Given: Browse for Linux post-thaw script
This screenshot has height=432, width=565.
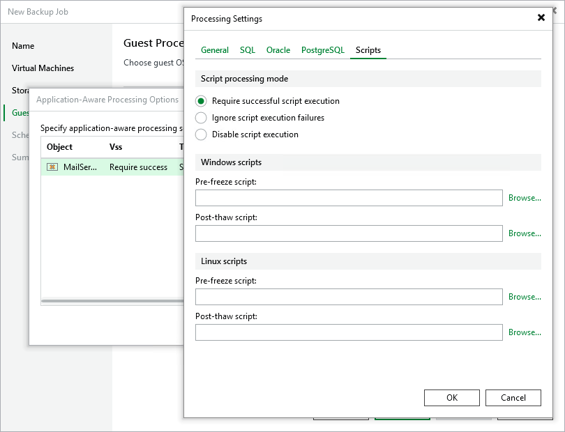Looking at the screenshot, I should coord(525,332).
